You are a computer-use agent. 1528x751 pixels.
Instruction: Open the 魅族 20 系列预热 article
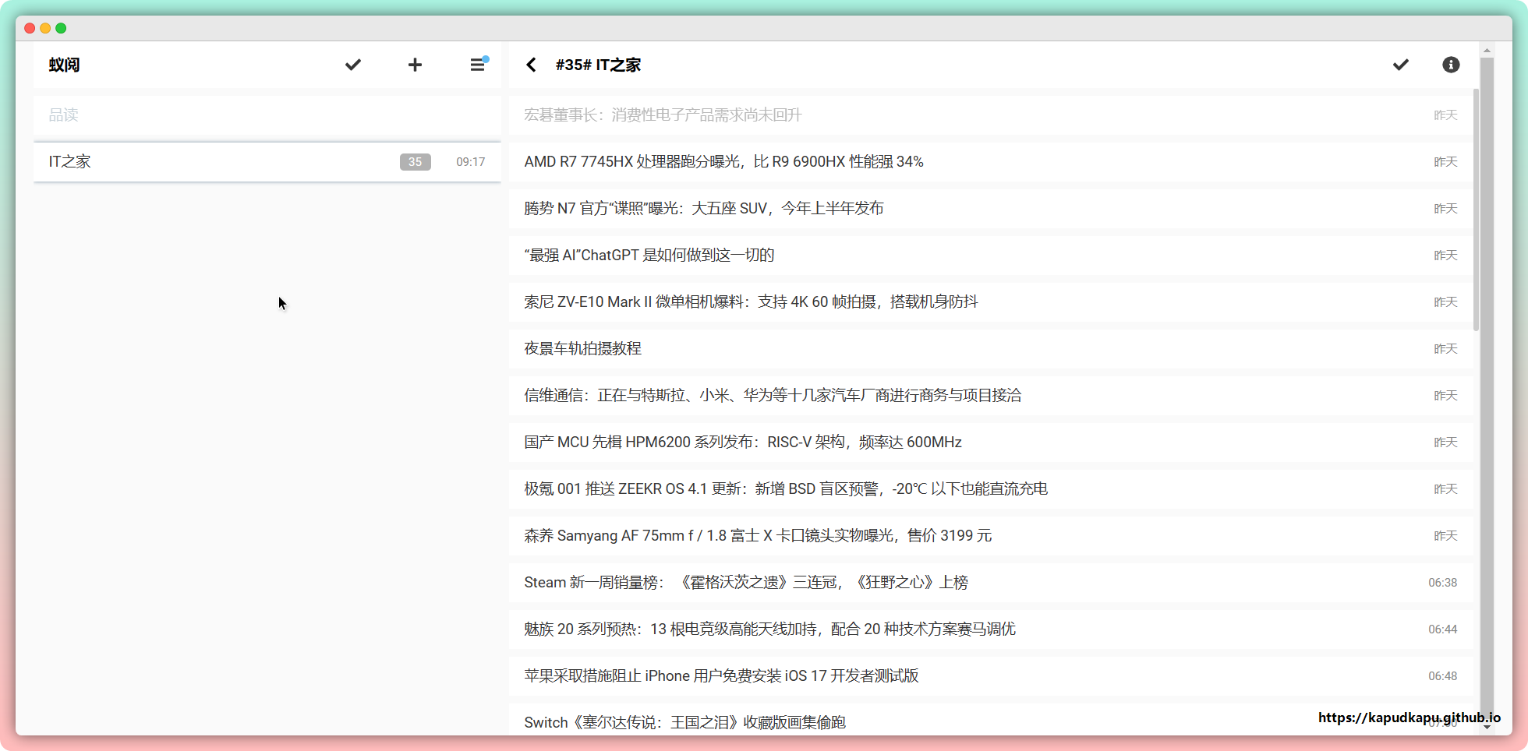point(769,629)
